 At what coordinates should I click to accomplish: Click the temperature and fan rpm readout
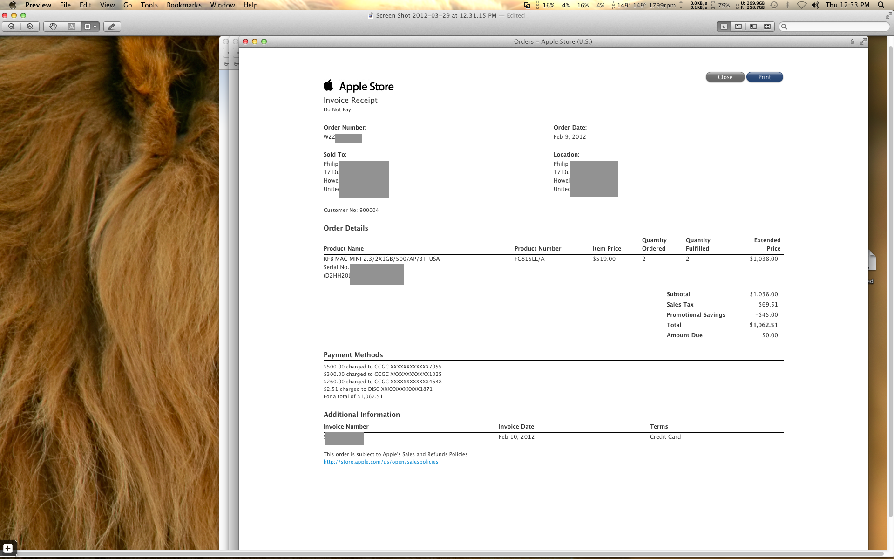pyautogui.click(x=643, y=5)
